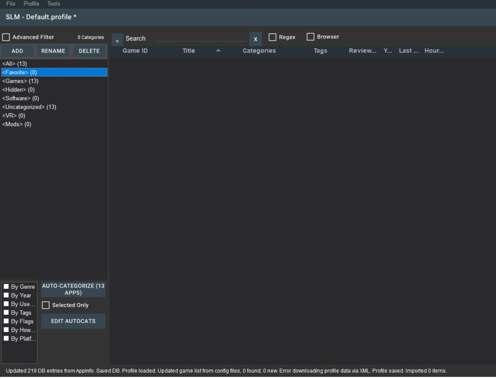Image resolution: width=496 pixels, height=379 pixels.
Task: Click the 8 Categories count label
Action: pyautogui.click(x=91, y=37)
